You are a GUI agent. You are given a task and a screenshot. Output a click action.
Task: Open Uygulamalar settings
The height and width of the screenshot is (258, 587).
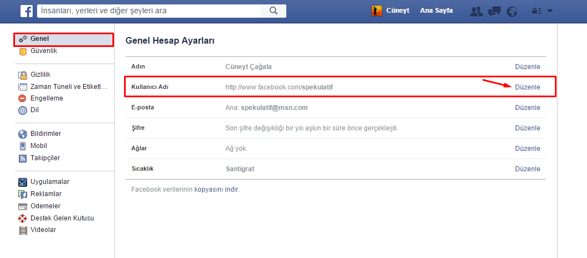coord(50,182)
